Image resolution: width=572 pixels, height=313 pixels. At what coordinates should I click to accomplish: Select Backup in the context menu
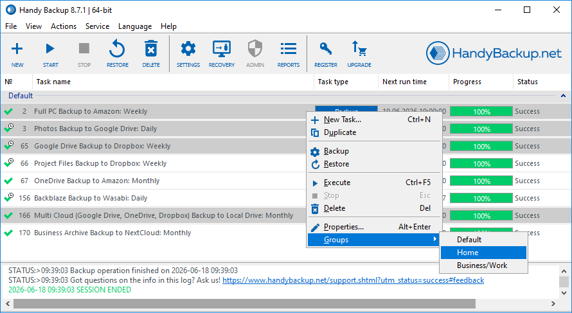(374, 151)
